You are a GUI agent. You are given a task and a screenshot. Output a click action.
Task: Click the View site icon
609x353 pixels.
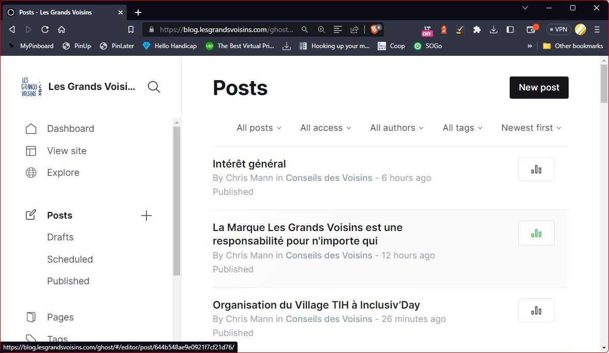pos(31,150)
